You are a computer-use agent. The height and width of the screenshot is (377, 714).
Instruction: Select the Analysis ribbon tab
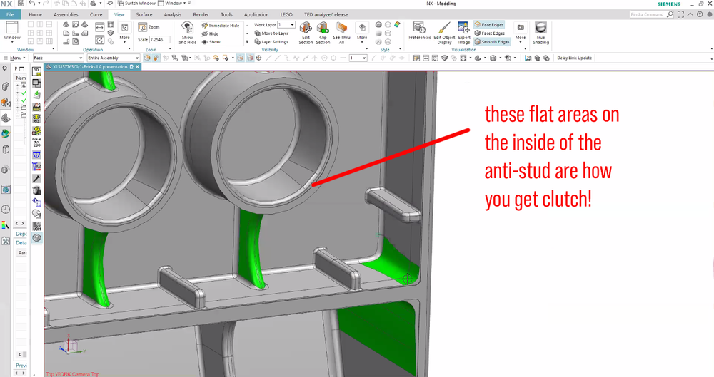coord(173,14)
